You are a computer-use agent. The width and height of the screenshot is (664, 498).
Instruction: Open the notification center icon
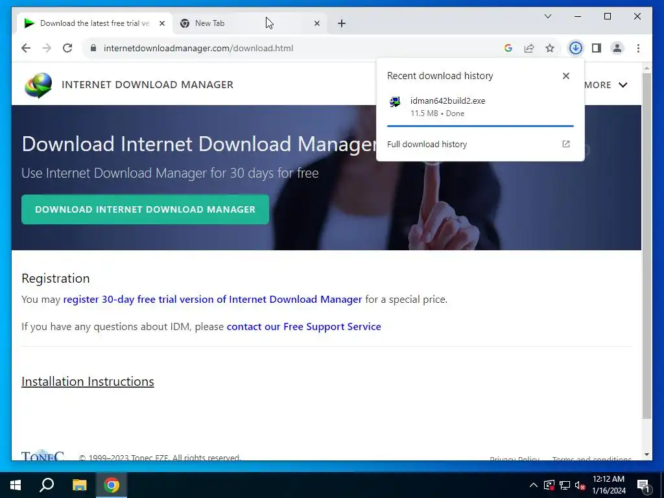point(643,485)
